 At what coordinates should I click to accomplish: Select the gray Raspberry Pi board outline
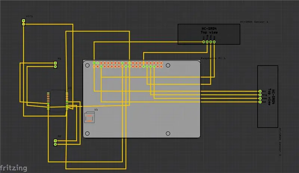142,99
